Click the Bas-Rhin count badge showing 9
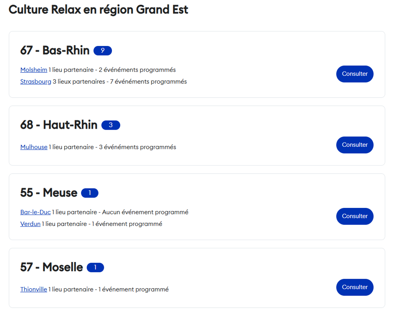 tap(103, 51)
